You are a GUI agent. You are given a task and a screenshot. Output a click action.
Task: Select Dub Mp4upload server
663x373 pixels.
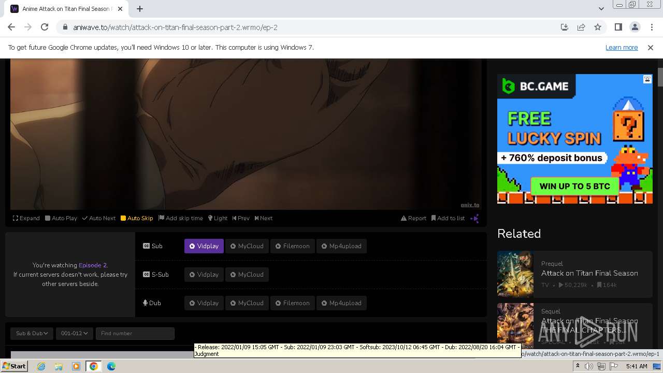[x=341, y=303]
